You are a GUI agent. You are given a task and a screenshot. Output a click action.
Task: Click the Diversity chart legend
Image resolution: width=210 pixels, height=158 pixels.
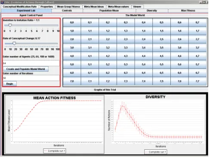(x=155, y=152)
